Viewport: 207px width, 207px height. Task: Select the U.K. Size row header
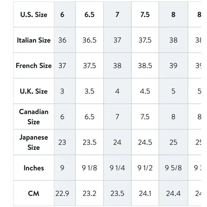coord(34,91)
